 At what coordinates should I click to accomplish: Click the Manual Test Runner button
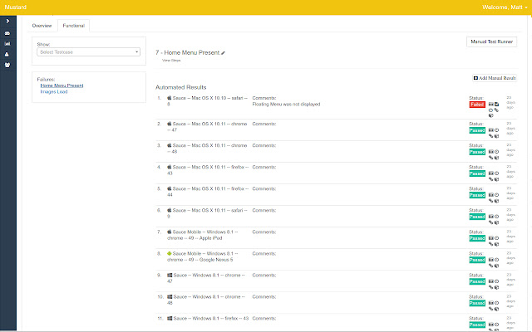491,41
